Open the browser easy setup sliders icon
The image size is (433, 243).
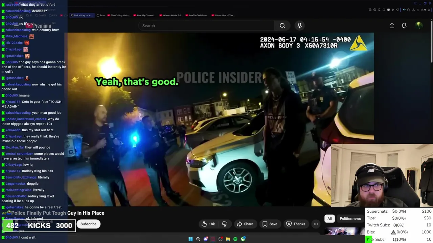(x=429, y=10)
